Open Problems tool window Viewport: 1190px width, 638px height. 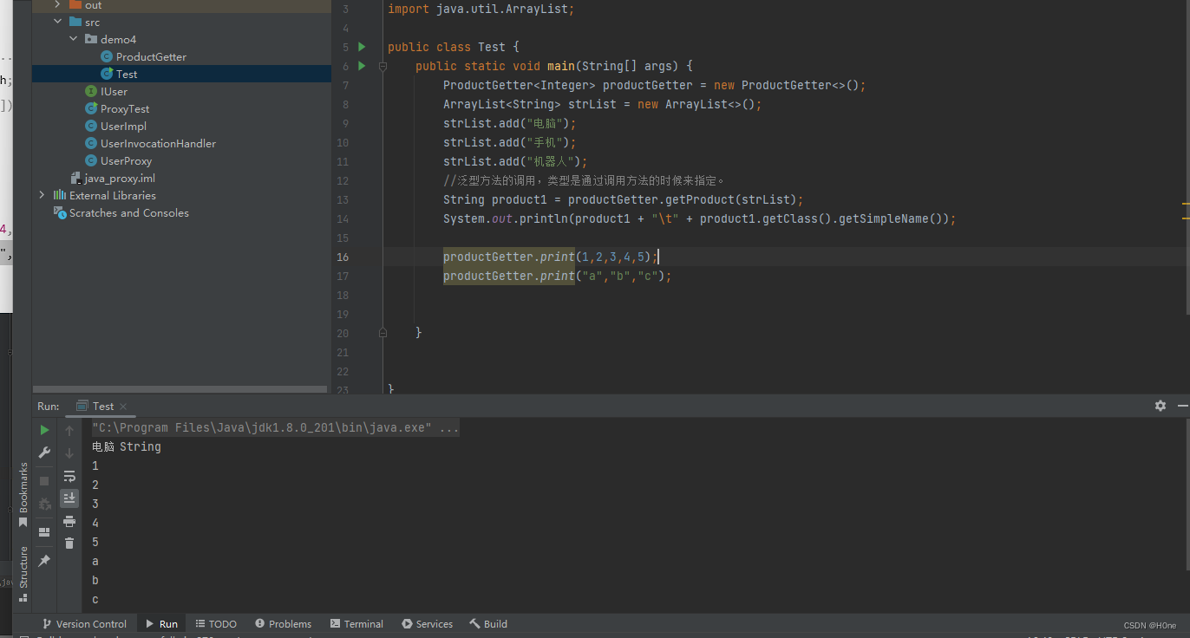click(283, 623)
